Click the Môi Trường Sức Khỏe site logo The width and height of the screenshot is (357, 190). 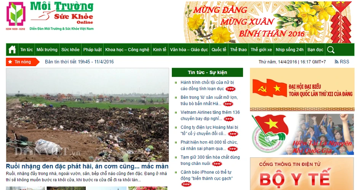[50, 16]
